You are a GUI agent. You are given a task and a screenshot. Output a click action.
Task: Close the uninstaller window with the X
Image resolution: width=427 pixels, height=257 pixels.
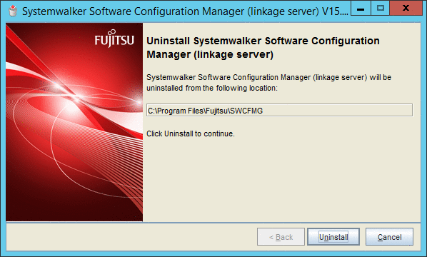(406, 8)
